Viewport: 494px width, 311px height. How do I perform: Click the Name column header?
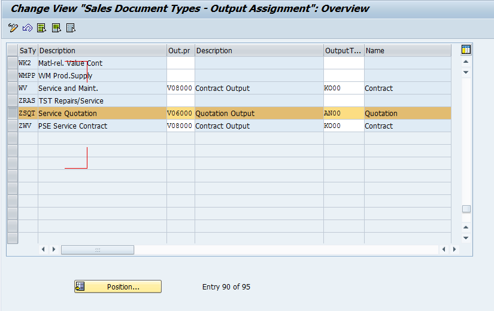coord(408,50)
